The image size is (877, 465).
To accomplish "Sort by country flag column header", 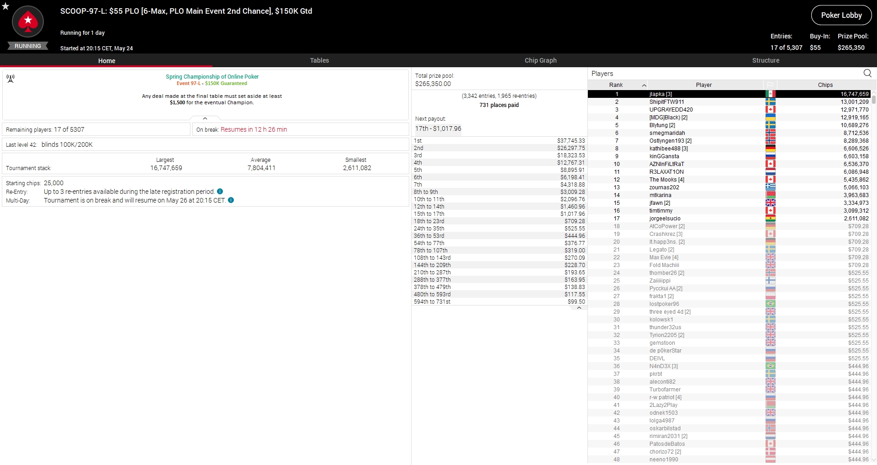I will tap(770, 85).
